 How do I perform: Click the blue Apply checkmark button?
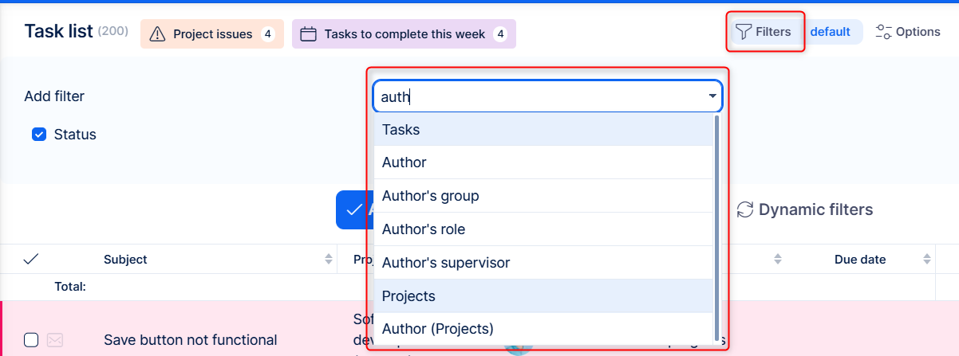point(354,209)
